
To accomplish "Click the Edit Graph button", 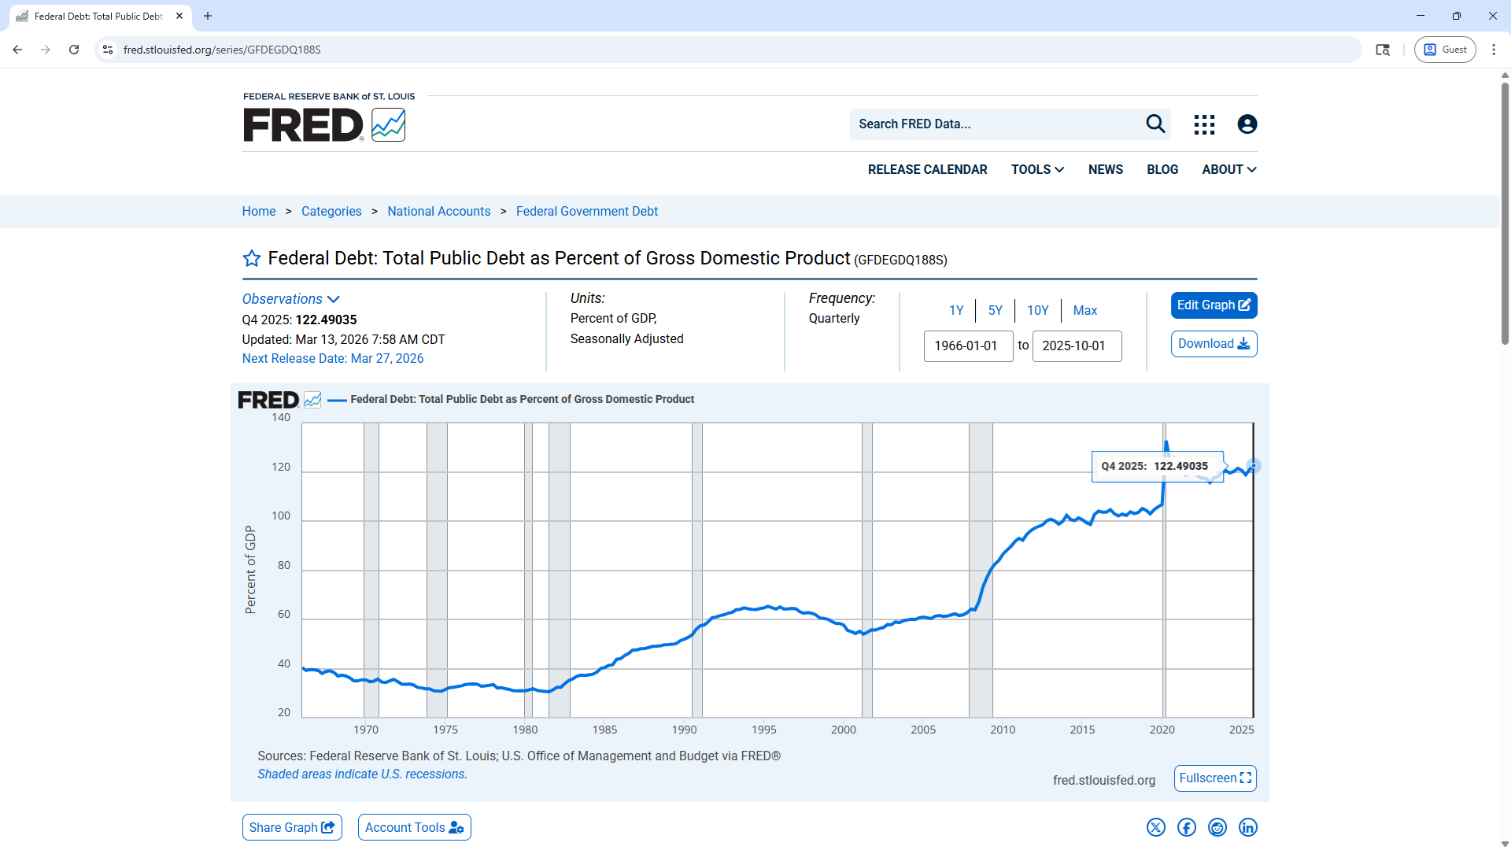I will (x=1214, y=305).
